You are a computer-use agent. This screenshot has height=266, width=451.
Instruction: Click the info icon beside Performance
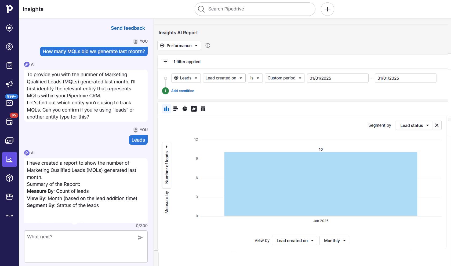pos(208,45)
